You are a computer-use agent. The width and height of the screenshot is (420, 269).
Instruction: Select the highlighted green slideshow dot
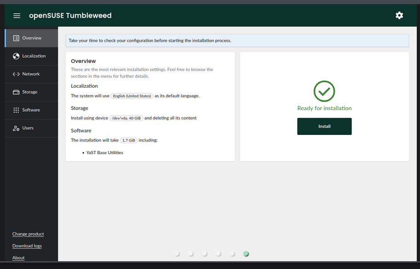pyautogui.click(x=246, y=254)
